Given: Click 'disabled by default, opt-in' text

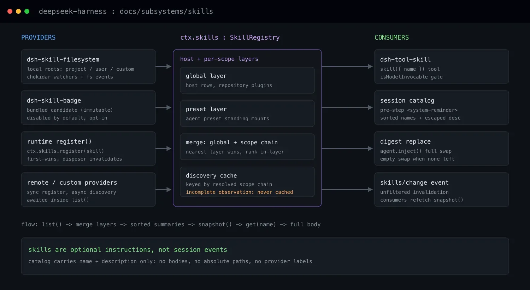Looking at the screenshot, I should tap(67, 118).
